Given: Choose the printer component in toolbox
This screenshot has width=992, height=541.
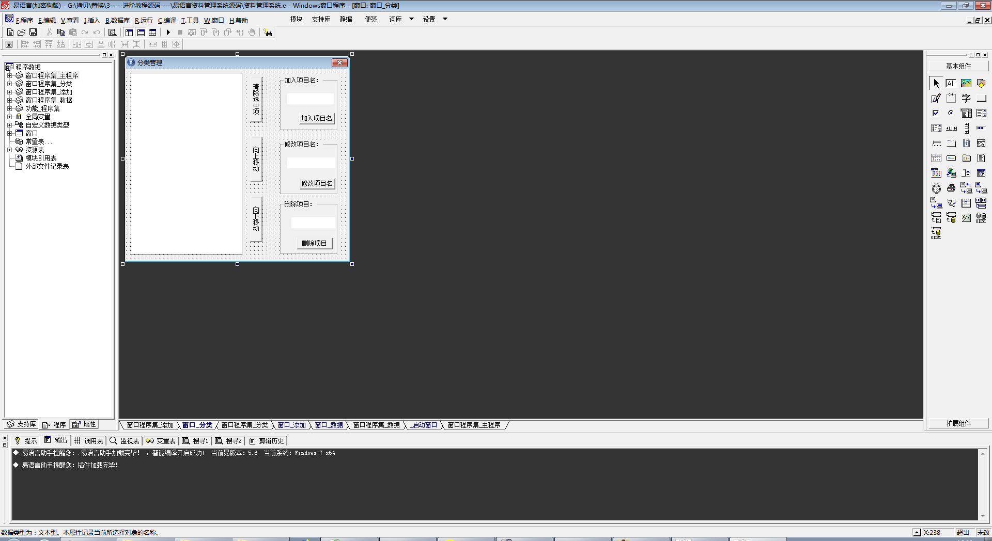Looking at the screenshot, I should click(951, 188).
